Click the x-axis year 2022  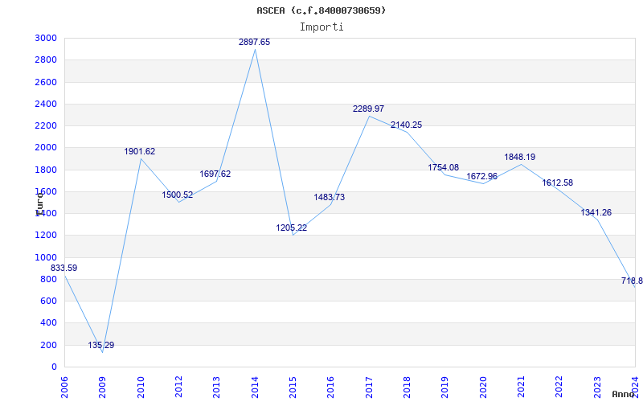pyautogui.click(x=559, y=388)
